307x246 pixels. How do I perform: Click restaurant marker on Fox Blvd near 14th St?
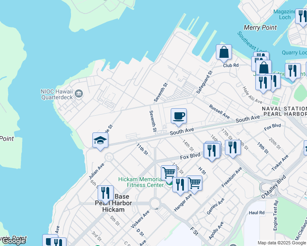coord(212,151)
